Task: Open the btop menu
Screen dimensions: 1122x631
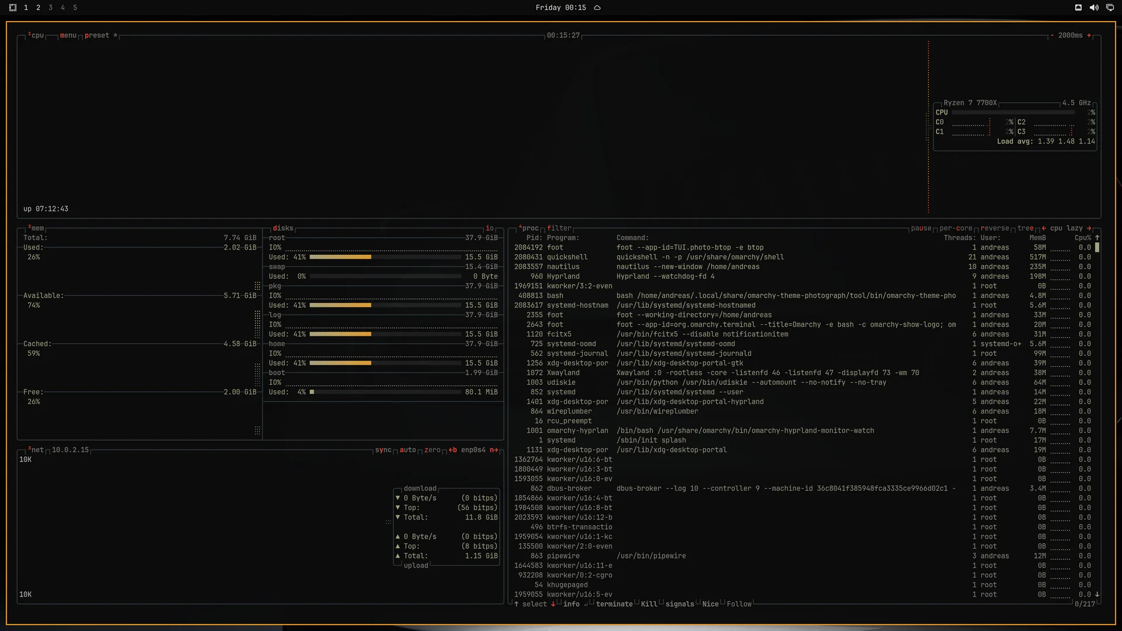Action: tap(68, 36)
